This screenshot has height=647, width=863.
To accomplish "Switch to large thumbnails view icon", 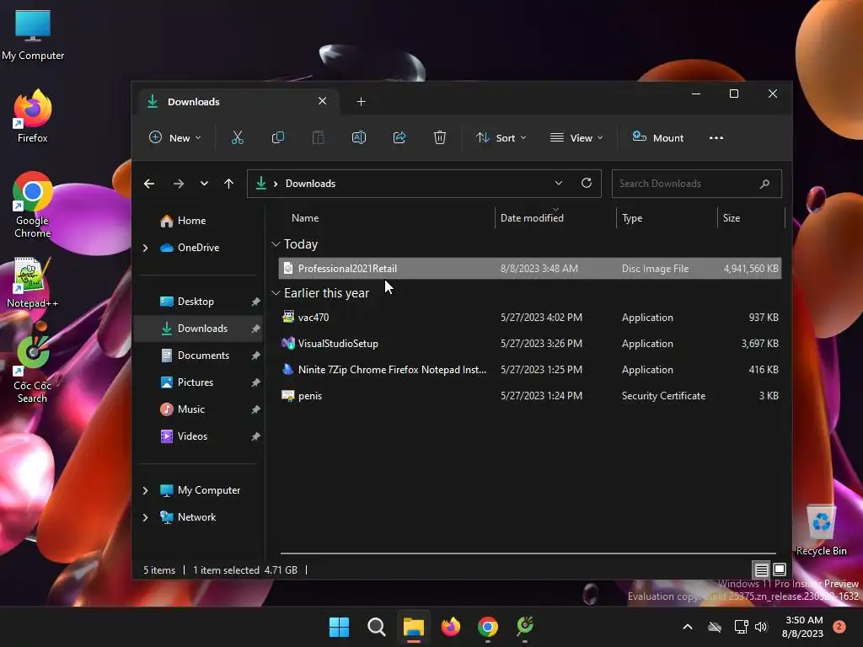I will pyautogui.click(x=780, y=569).
